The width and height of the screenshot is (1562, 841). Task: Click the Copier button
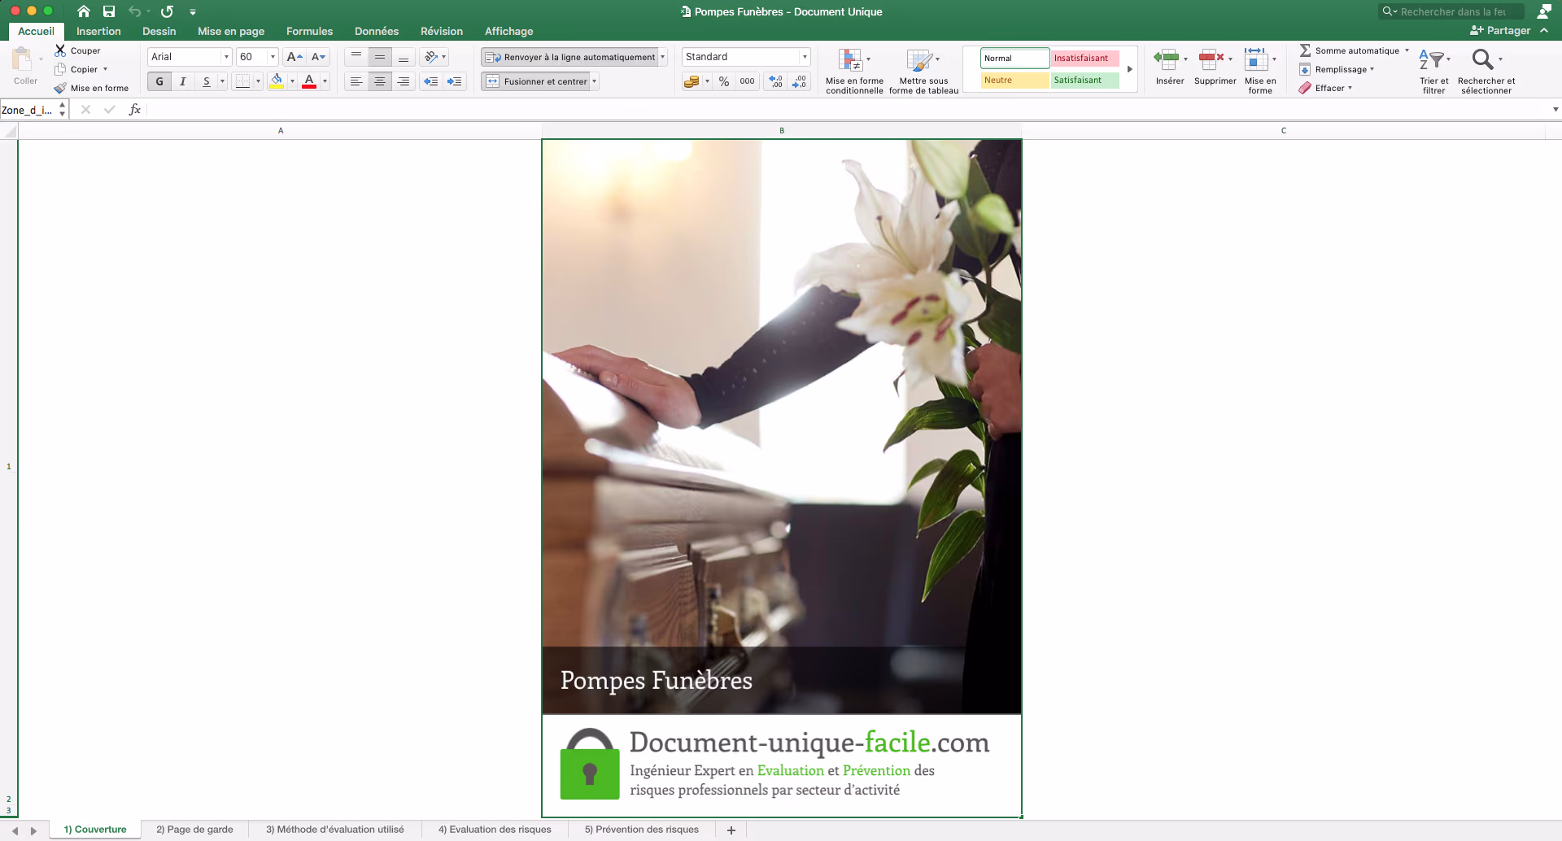click(76, 69)
